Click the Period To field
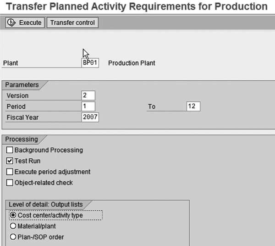The image size is (275, 246). pos(193,106)
